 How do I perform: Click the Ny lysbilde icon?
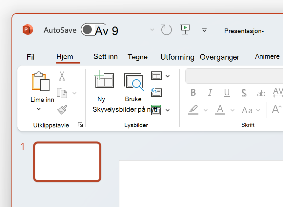[104, 79]
